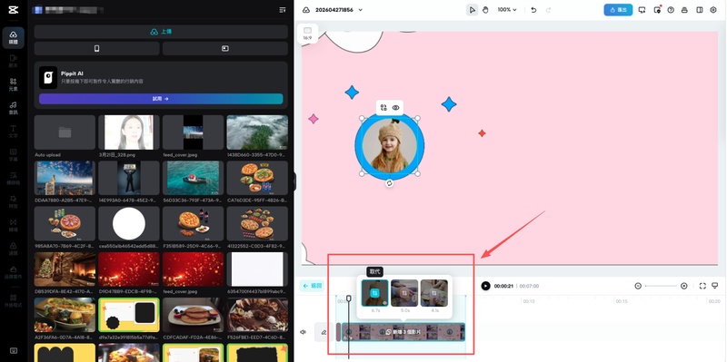Image resolution: width=727 pixels, height=362 pixels.
Task: Open the 特效 effects tab in sidebar
Action: [14, 201]
